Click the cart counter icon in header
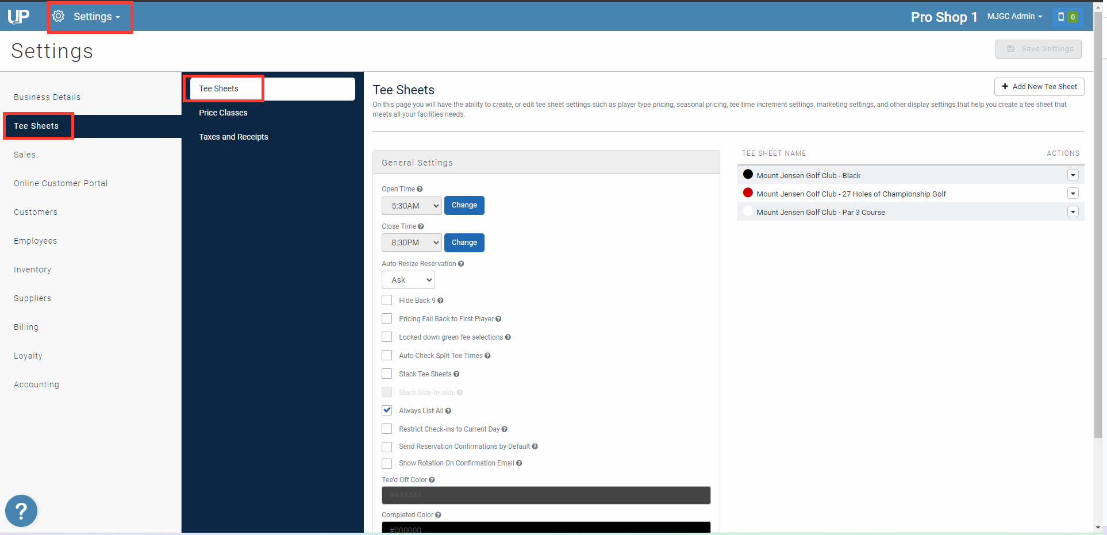Viewport: 1107px width, 535px height. coord(1067,17)
